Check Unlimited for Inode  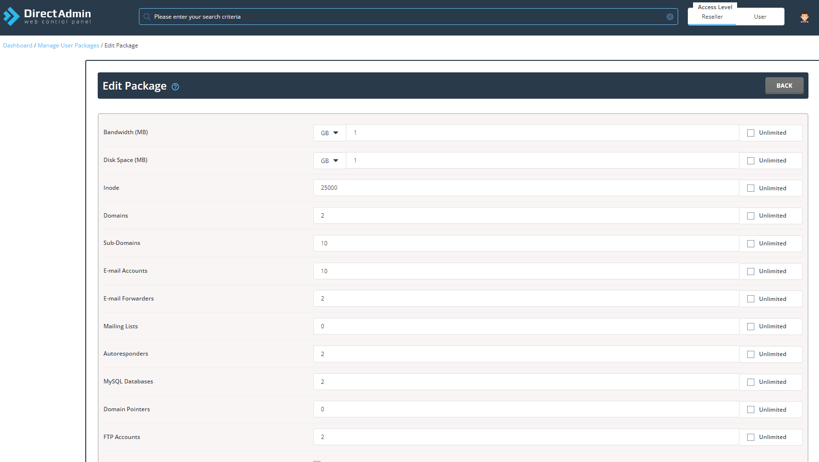click(x=751, y=188)
